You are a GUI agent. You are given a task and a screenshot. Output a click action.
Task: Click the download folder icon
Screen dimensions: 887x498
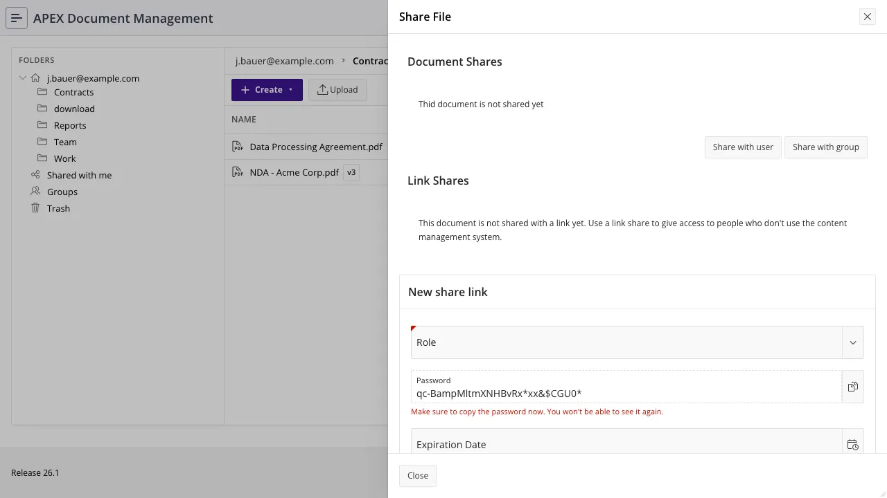click(x=42, y=109)
